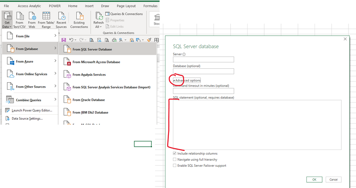Image resolution: width=356 pixels, height=188 pixels.
Task: Open the Undo history dropdown arrow
Action: click(x=75, y=40)
